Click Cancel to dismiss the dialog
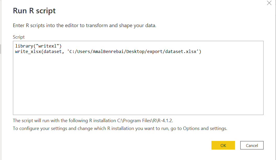Screen dimensions: 276x160 tap(251, 145)
